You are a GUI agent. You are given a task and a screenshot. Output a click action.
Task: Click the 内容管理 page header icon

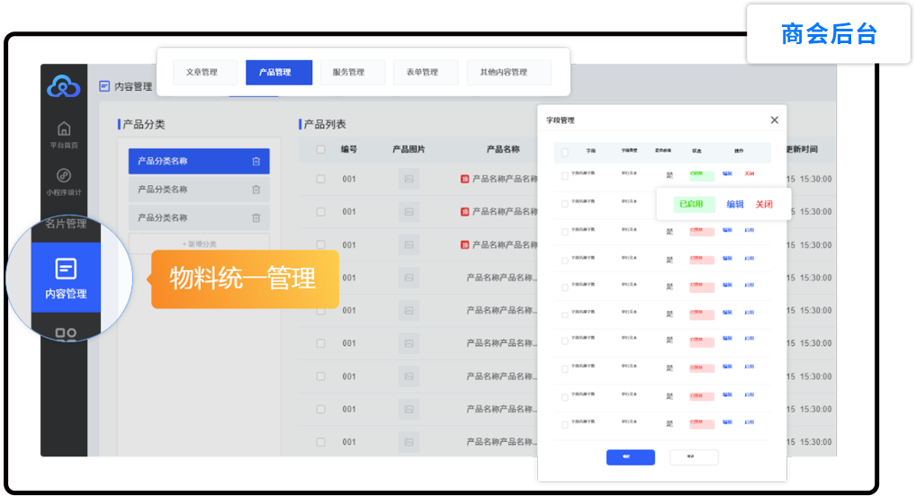[x=104, y=86]
